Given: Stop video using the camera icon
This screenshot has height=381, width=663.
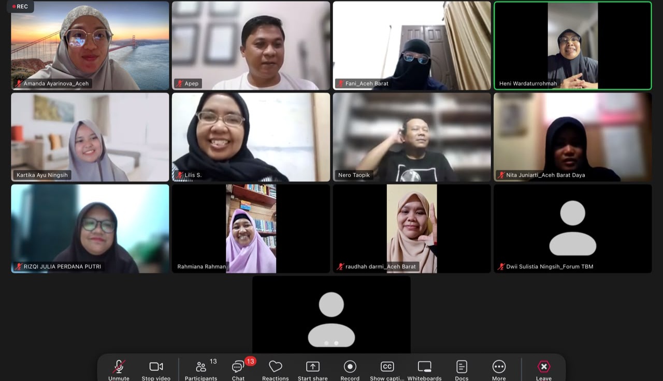Looking at the screenshot, I should point(156,367).
